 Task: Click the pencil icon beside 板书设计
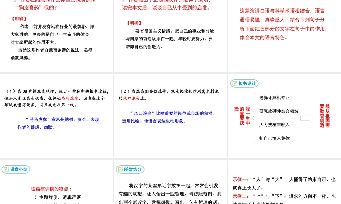point(235,83)
